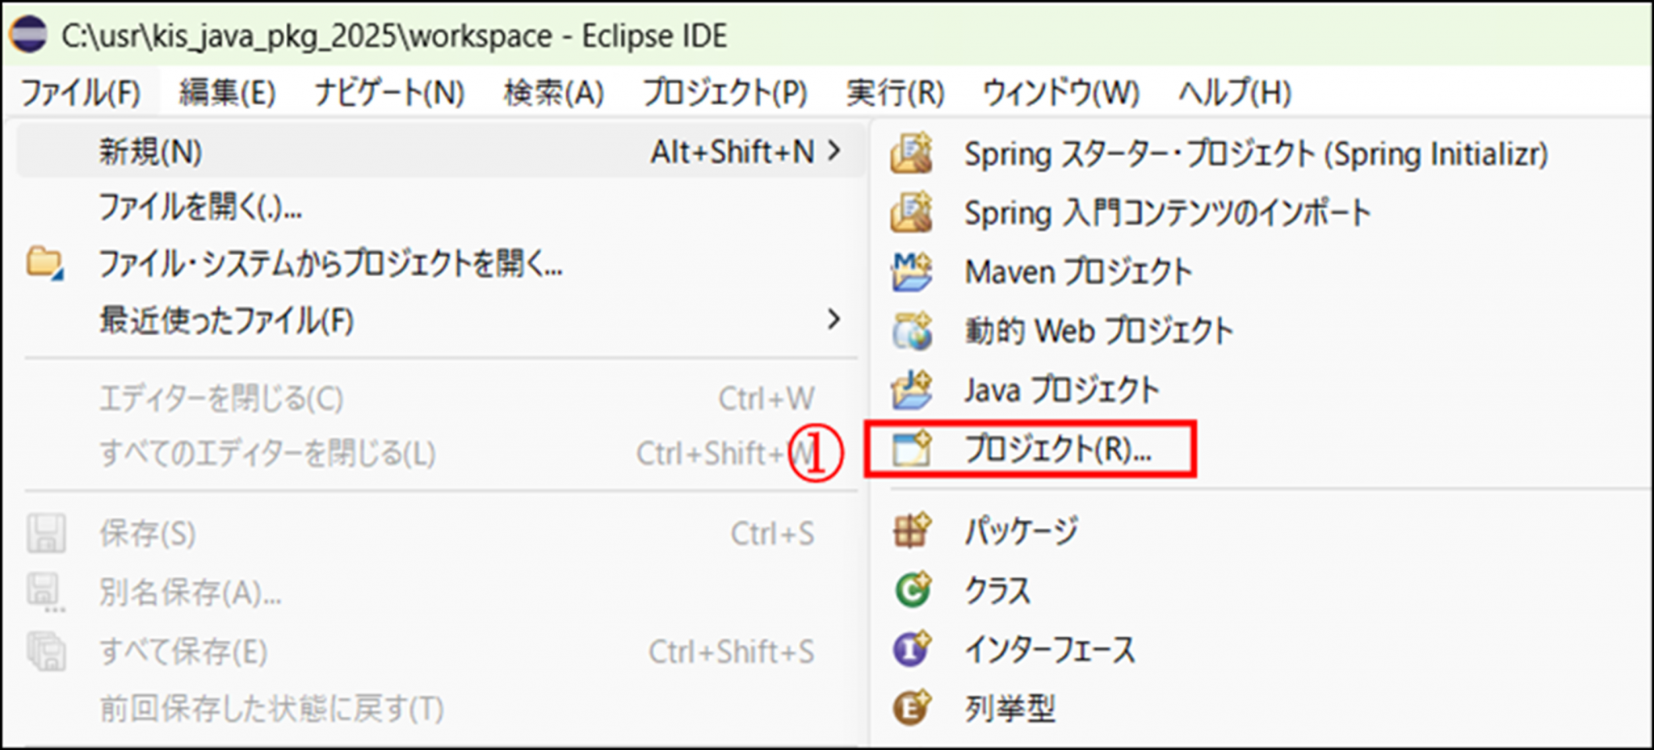Expand the 最近使ったファイル(F) submenu arrow
The width and height of the screenshot is (1654, 750).
pyautogui.click(x=834, y=320)
